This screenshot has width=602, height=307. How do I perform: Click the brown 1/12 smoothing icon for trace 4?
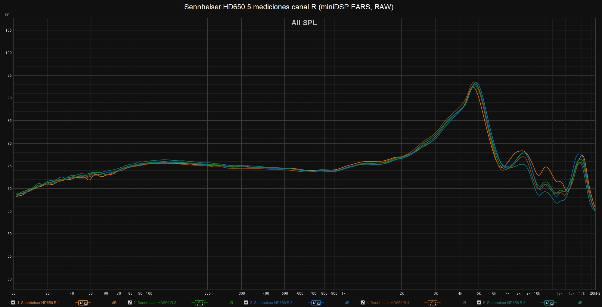tap(433, 303)
